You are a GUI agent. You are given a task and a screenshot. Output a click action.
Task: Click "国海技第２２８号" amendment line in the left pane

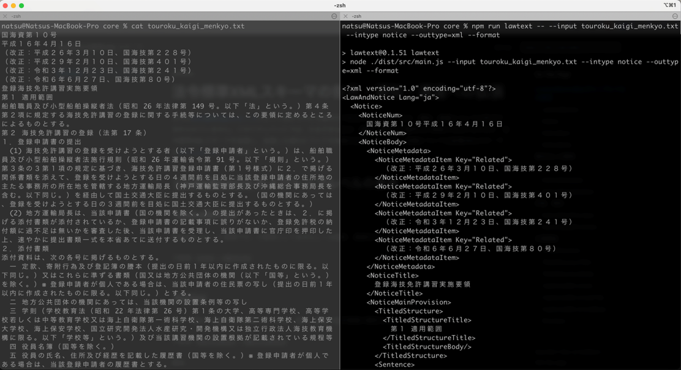(97, 53)
